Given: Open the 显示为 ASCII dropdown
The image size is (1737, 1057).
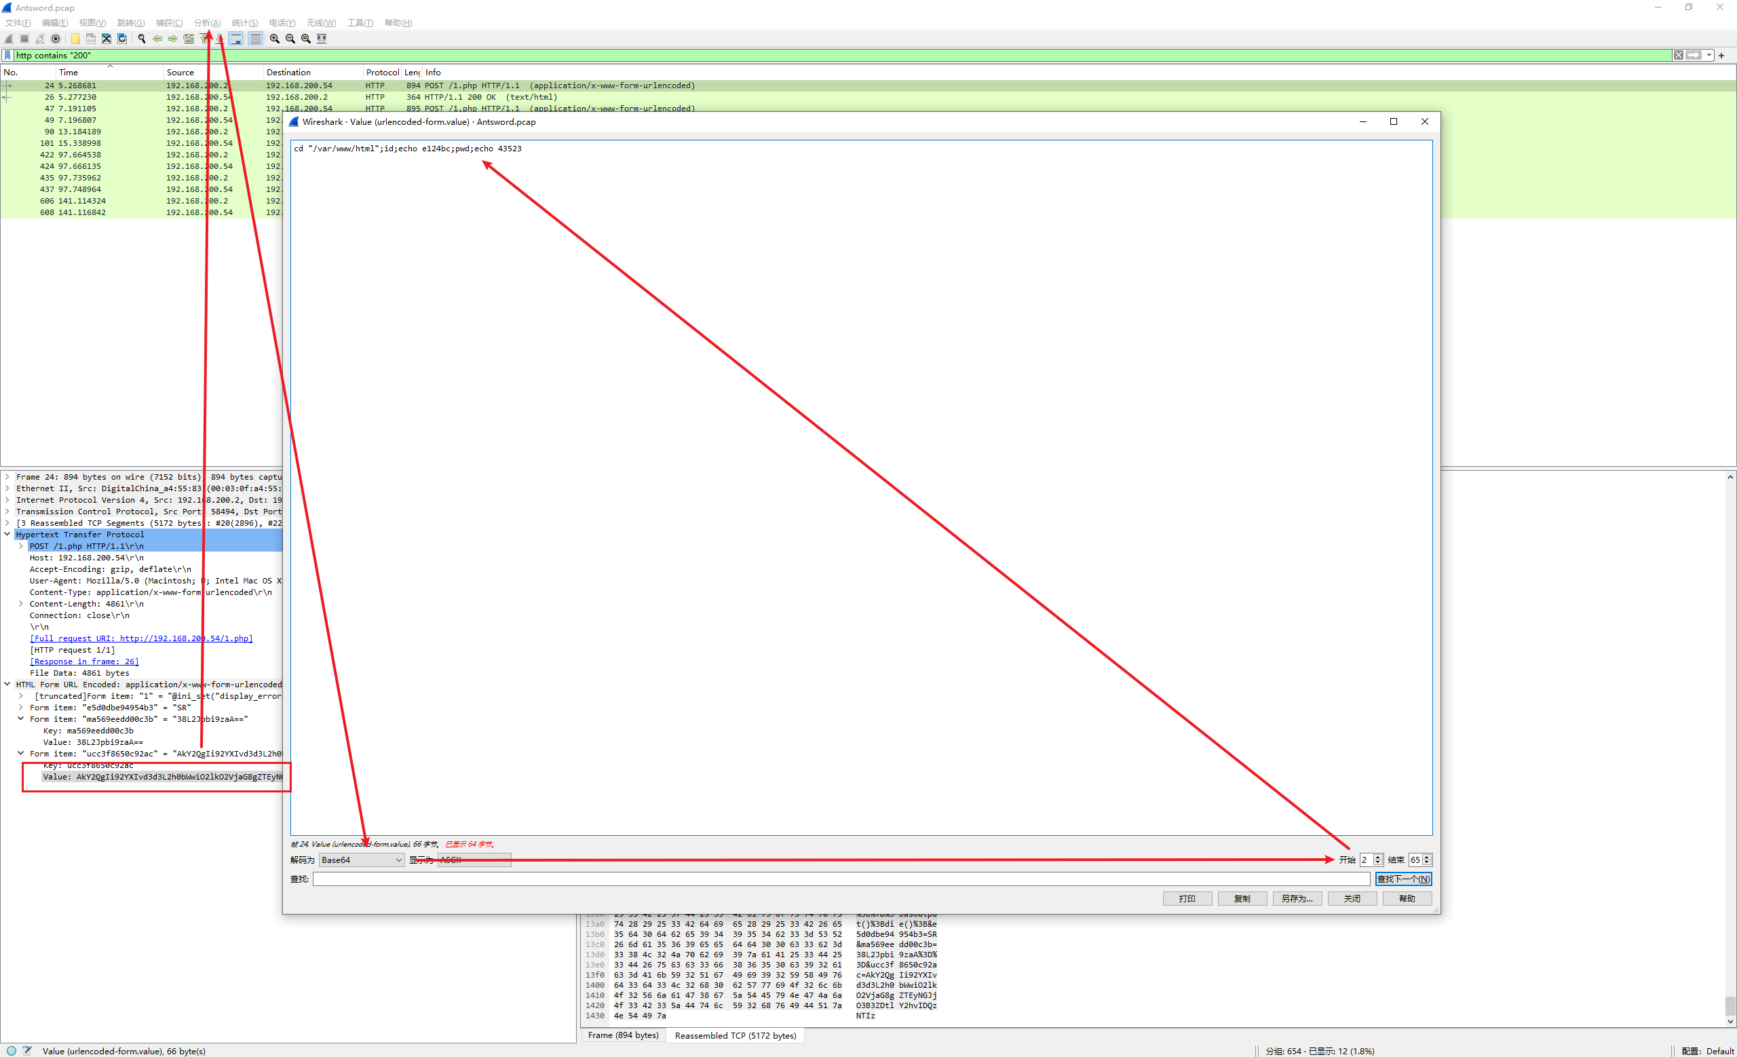Looking at the screenshot, I should [x=474, y=860].
